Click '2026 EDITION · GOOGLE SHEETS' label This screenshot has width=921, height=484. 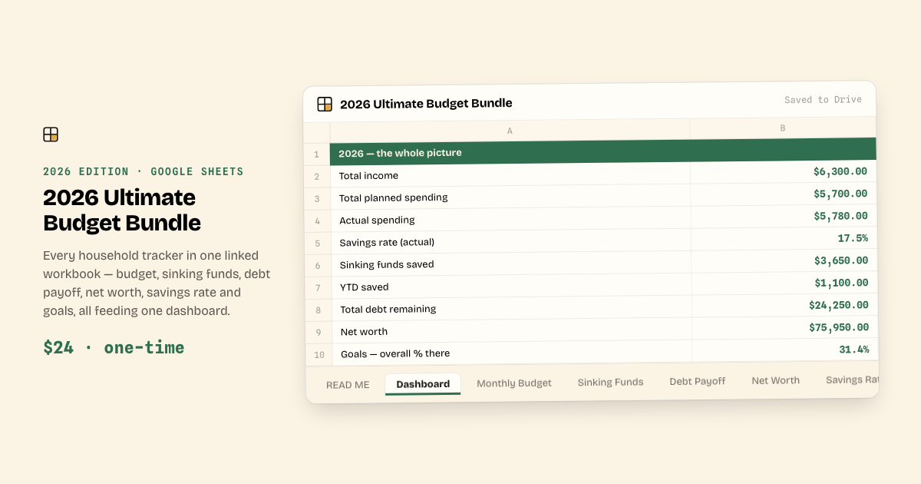click(x=144, y=171)
